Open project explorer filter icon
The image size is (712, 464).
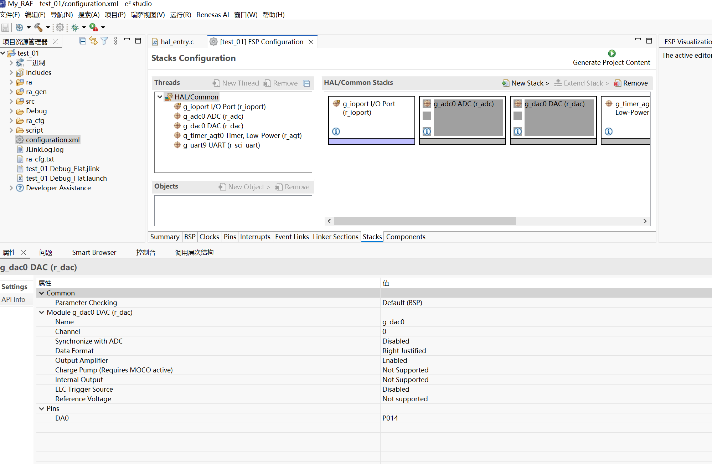click(x=104, y=41)
